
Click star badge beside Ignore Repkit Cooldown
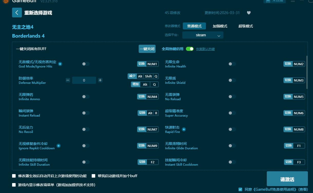(59, 146)
